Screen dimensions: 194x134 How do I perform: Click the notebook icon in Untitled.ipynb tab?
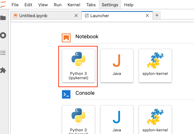pos(16,16)
